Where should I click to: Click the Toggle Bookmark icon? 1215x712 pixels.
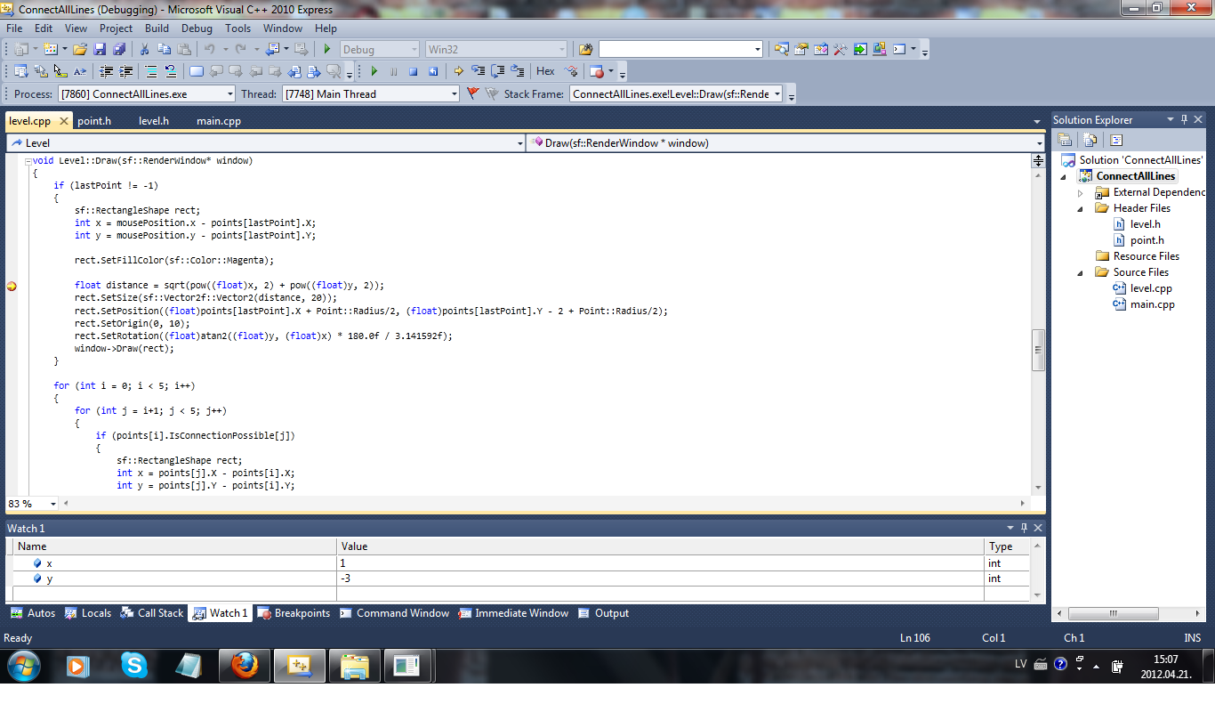[x=197, y=71]
